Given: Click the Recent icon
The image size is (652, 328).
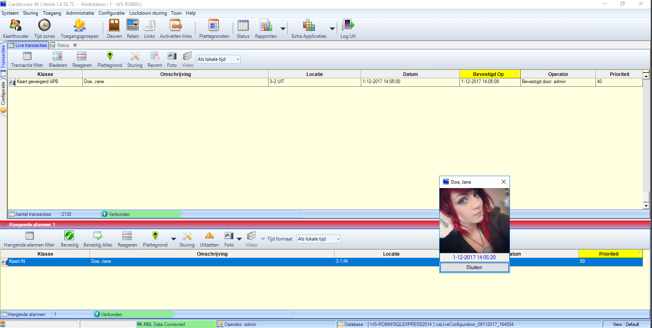Looking at the screenshot, I should tap(155, 56).
